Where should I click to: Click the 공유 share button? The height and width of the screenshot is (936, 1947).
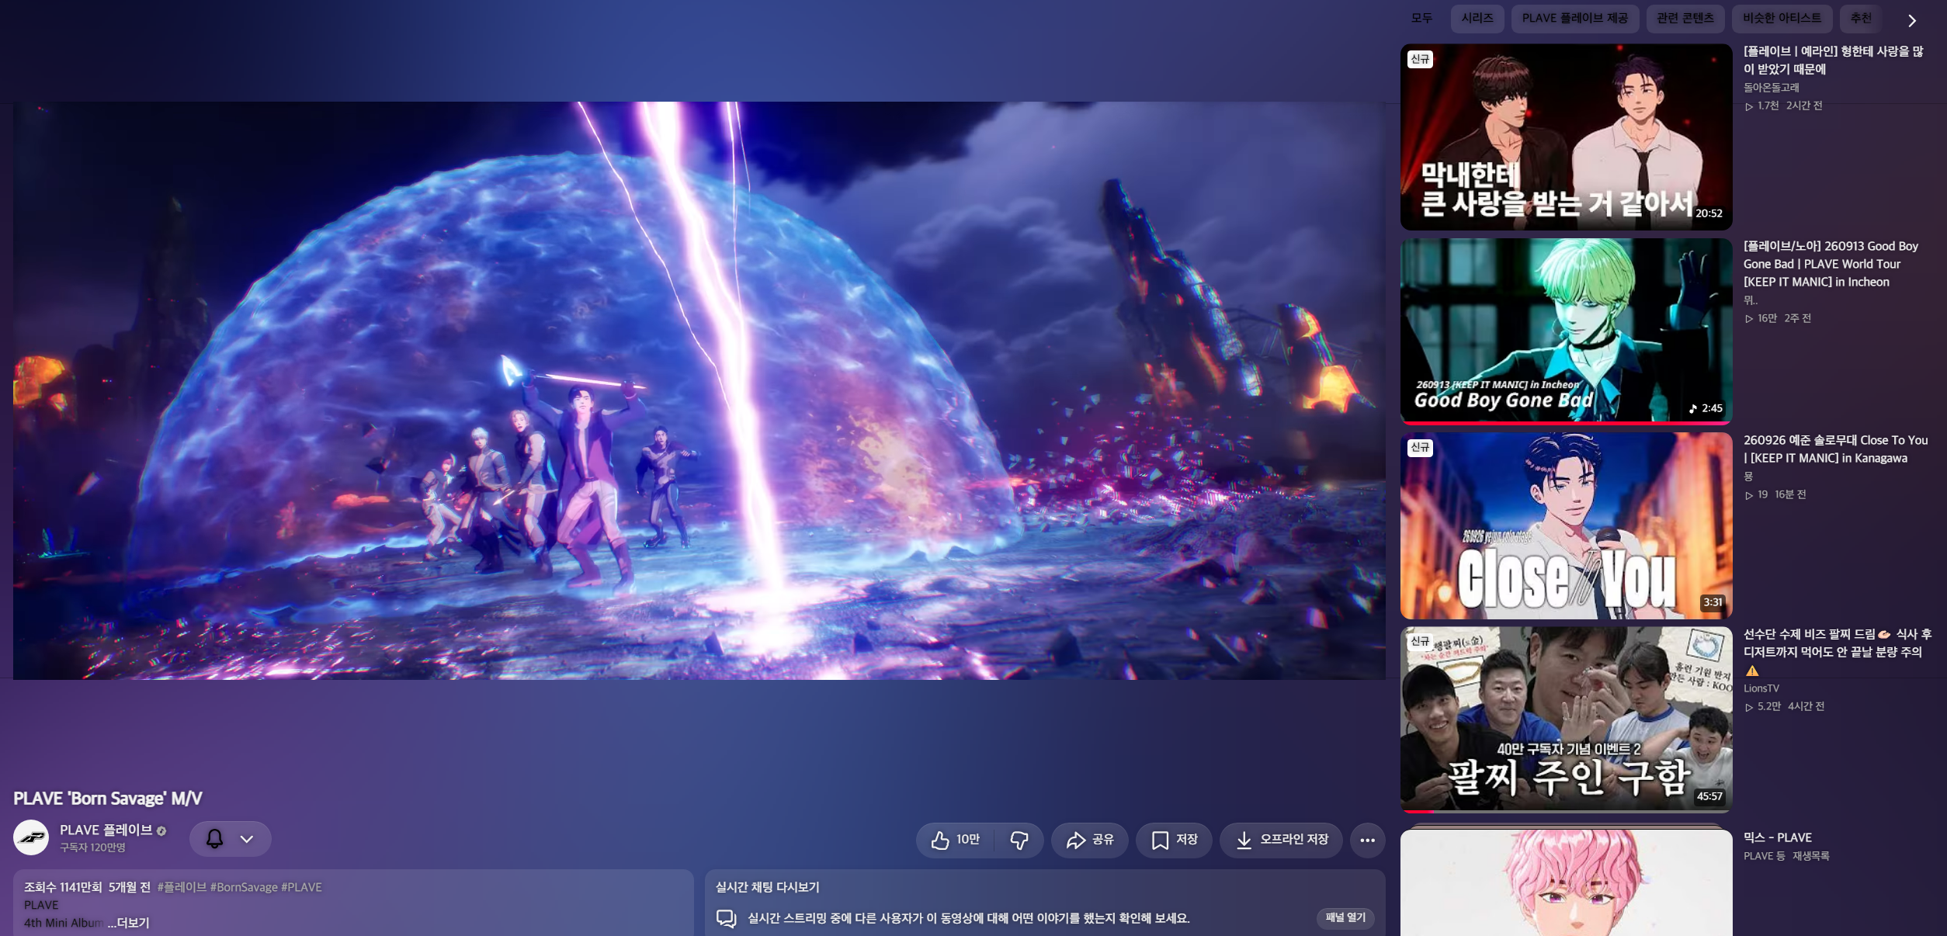pyautogui.click(x=1090, y=840)
